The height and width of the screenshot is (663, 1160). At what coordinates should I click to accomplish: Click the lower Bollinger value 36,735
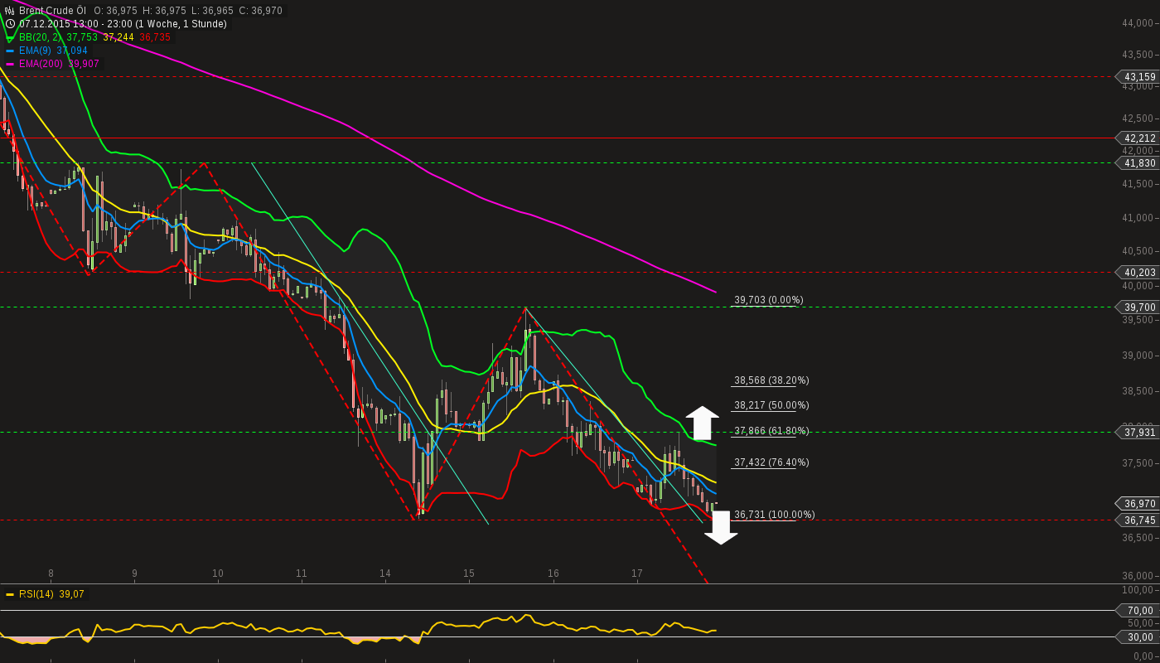click(155, 37)
